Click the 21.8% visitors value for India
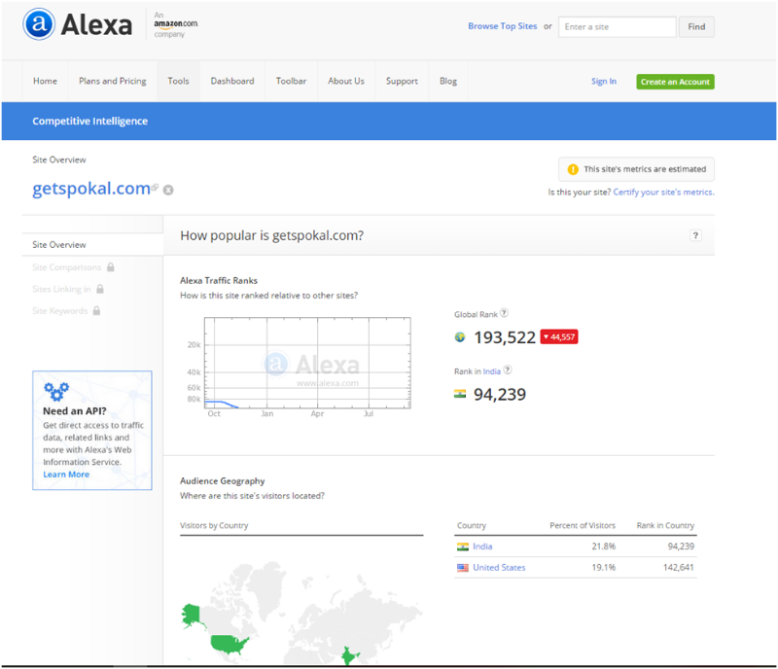Image resolution: width=778 pixels, height=669 pixels. pyautogui.click(x=603, y=546)
